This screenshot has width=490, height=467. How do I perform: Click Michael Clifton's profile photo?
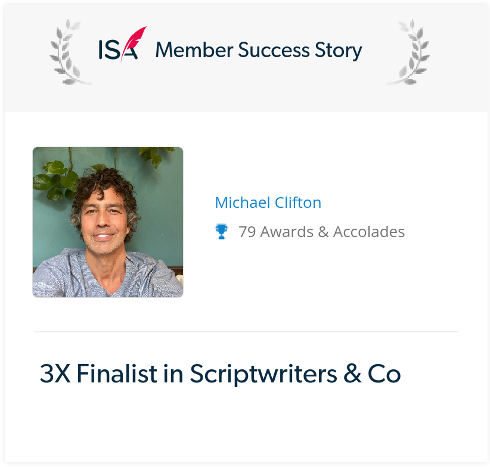[108, 222]
